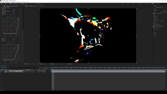Click the timeline current-time indicator playhead
The image size is (167, 94).
pyautogui.click(x=52, y=68)
